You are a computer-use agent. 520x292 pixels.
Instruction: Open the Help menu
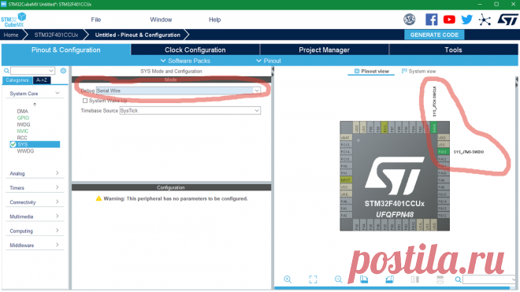[214, 20]
